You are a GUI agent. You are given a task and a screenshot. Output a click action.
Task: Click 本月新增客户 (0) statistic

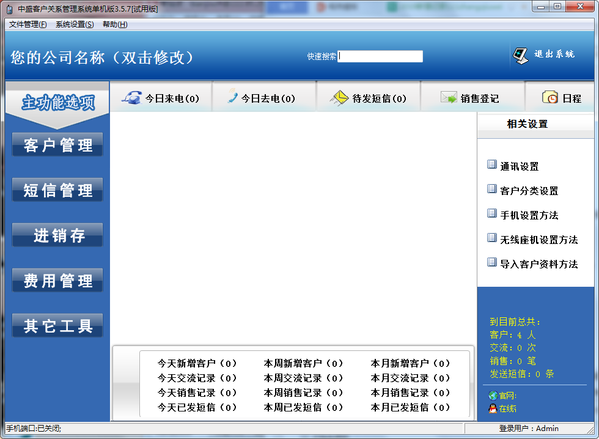point(410,363)
